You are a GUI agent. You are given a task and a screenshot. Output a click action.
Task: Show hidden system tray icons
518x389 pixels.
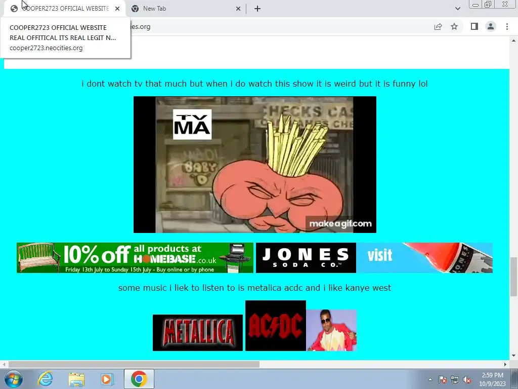point(430,379)
